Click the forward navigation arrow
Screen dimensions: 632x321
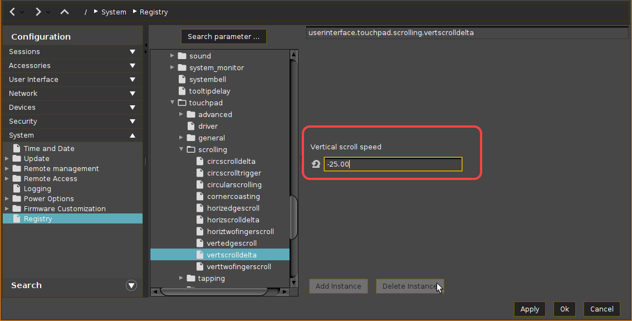[x=38, y=12]
